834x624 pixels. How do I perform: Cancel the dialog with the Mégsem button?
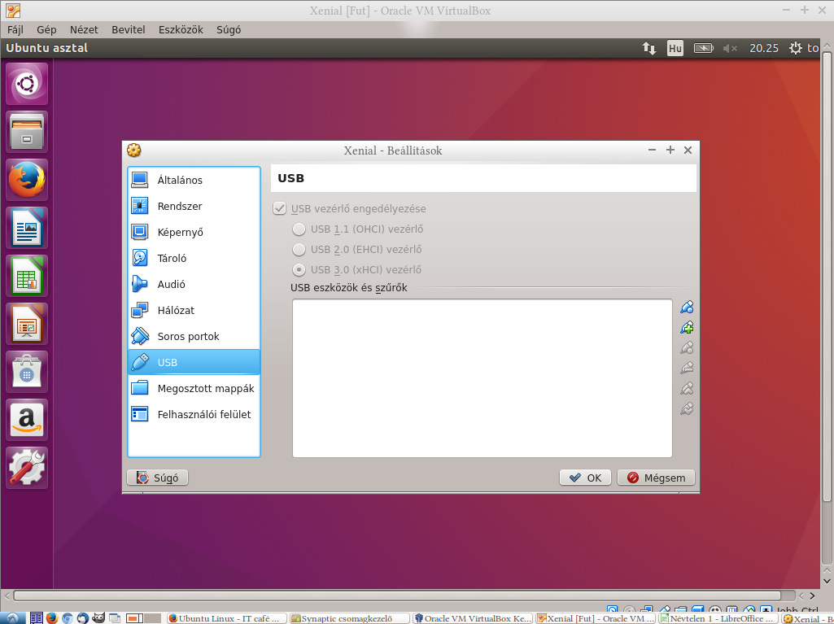656,478
